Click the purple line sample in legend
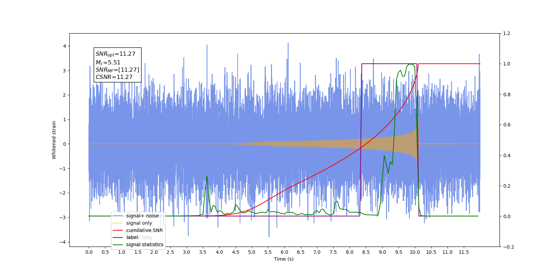The image size is (555, 277). [x=118, y=238]
